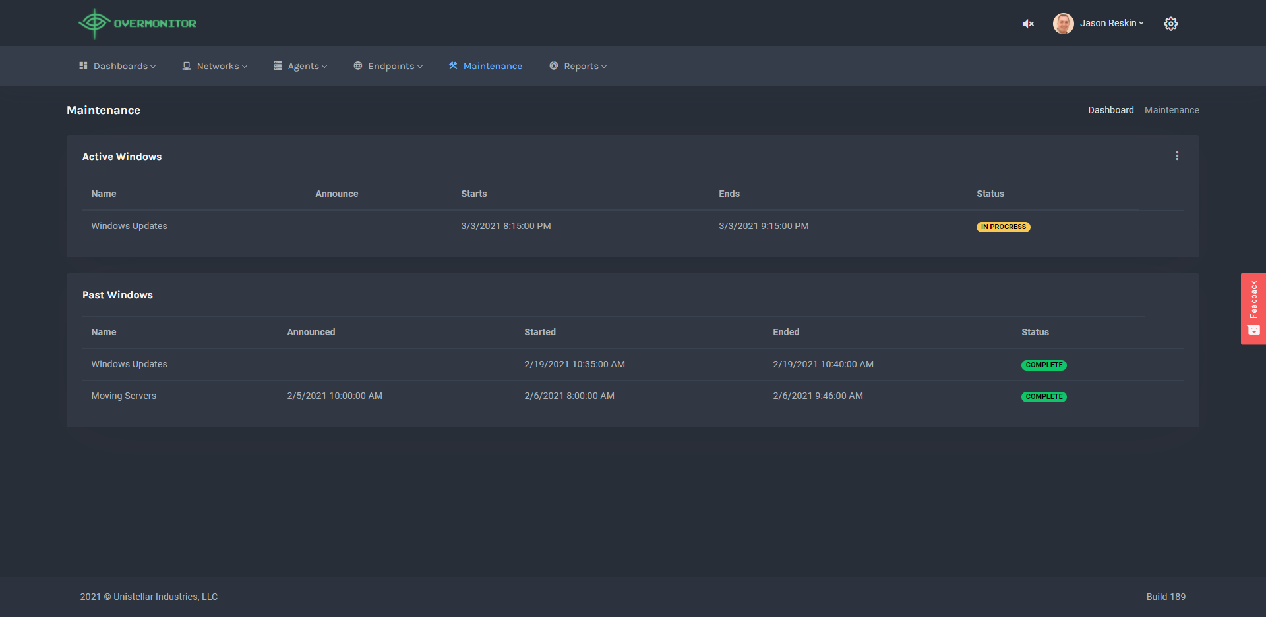Click the Ended column header
The height and width of the screenshot is (617, 1266).
tap(786, 332)
